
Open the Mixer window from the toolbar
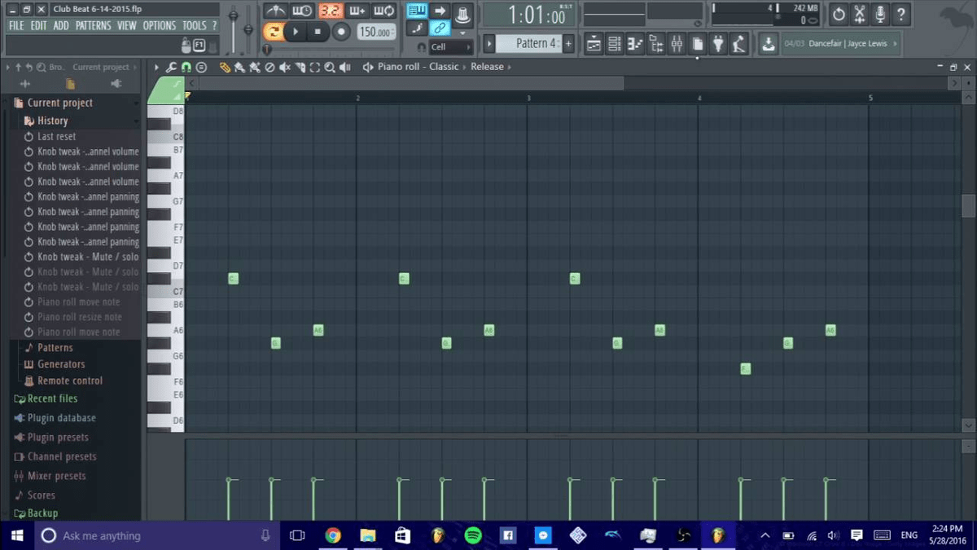(675, 44)
